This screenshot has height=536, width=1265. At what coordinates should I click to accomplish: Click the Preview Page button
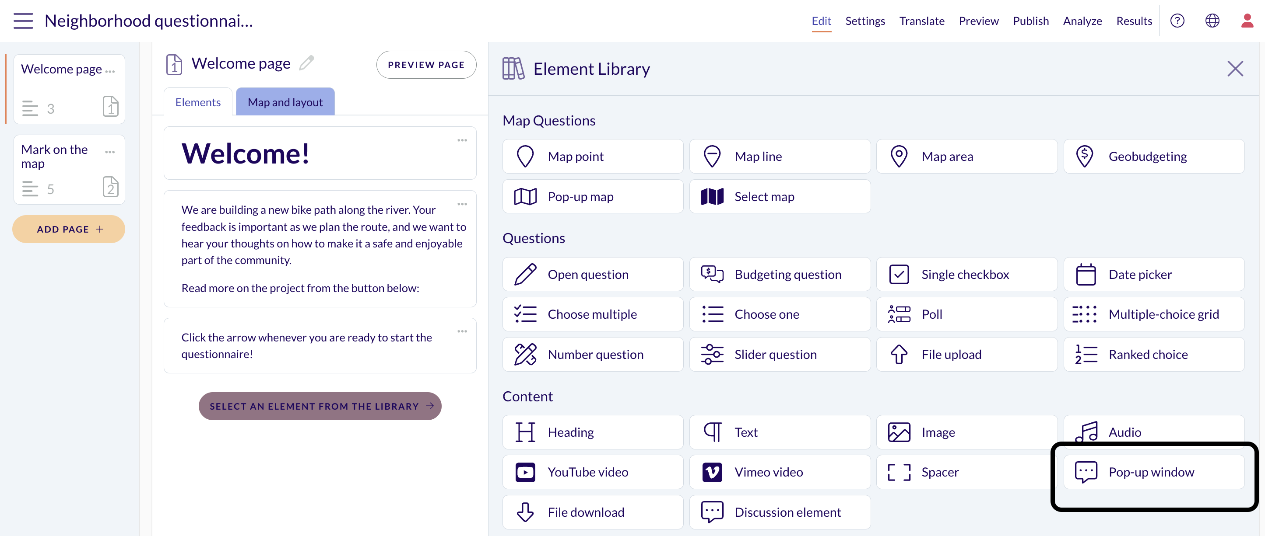click(x=426, y=65)
